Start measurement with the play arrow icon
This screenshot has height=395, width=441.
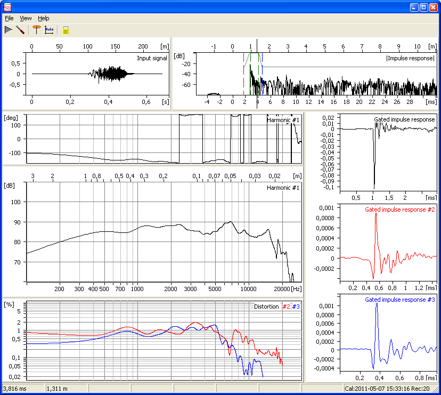click(8, 30)
